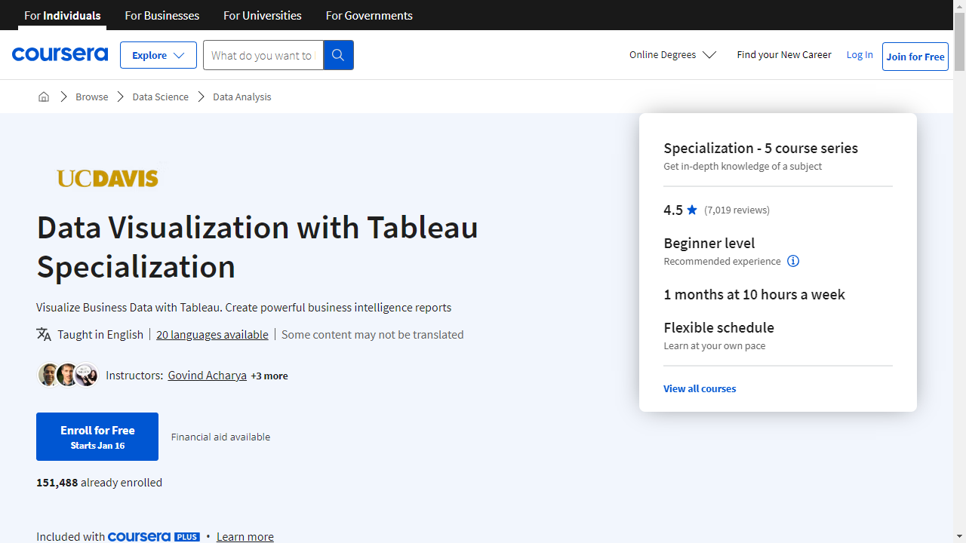Open the UC Davis logo
Viewport: 966px width, 543px height.
pyautogui.click(x=108, y=178)
